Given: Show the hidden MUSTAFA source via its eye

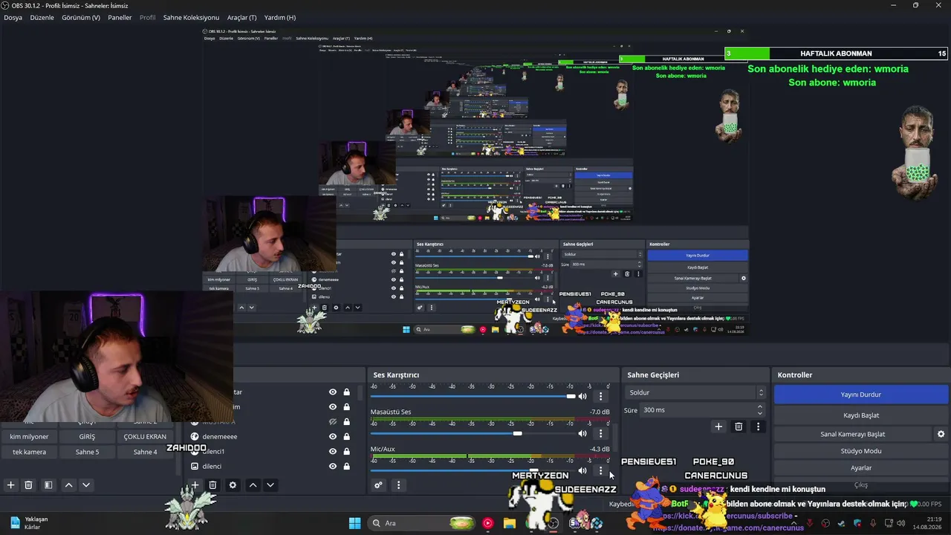Looking at the screenshot, I should (x=333, y=422).
